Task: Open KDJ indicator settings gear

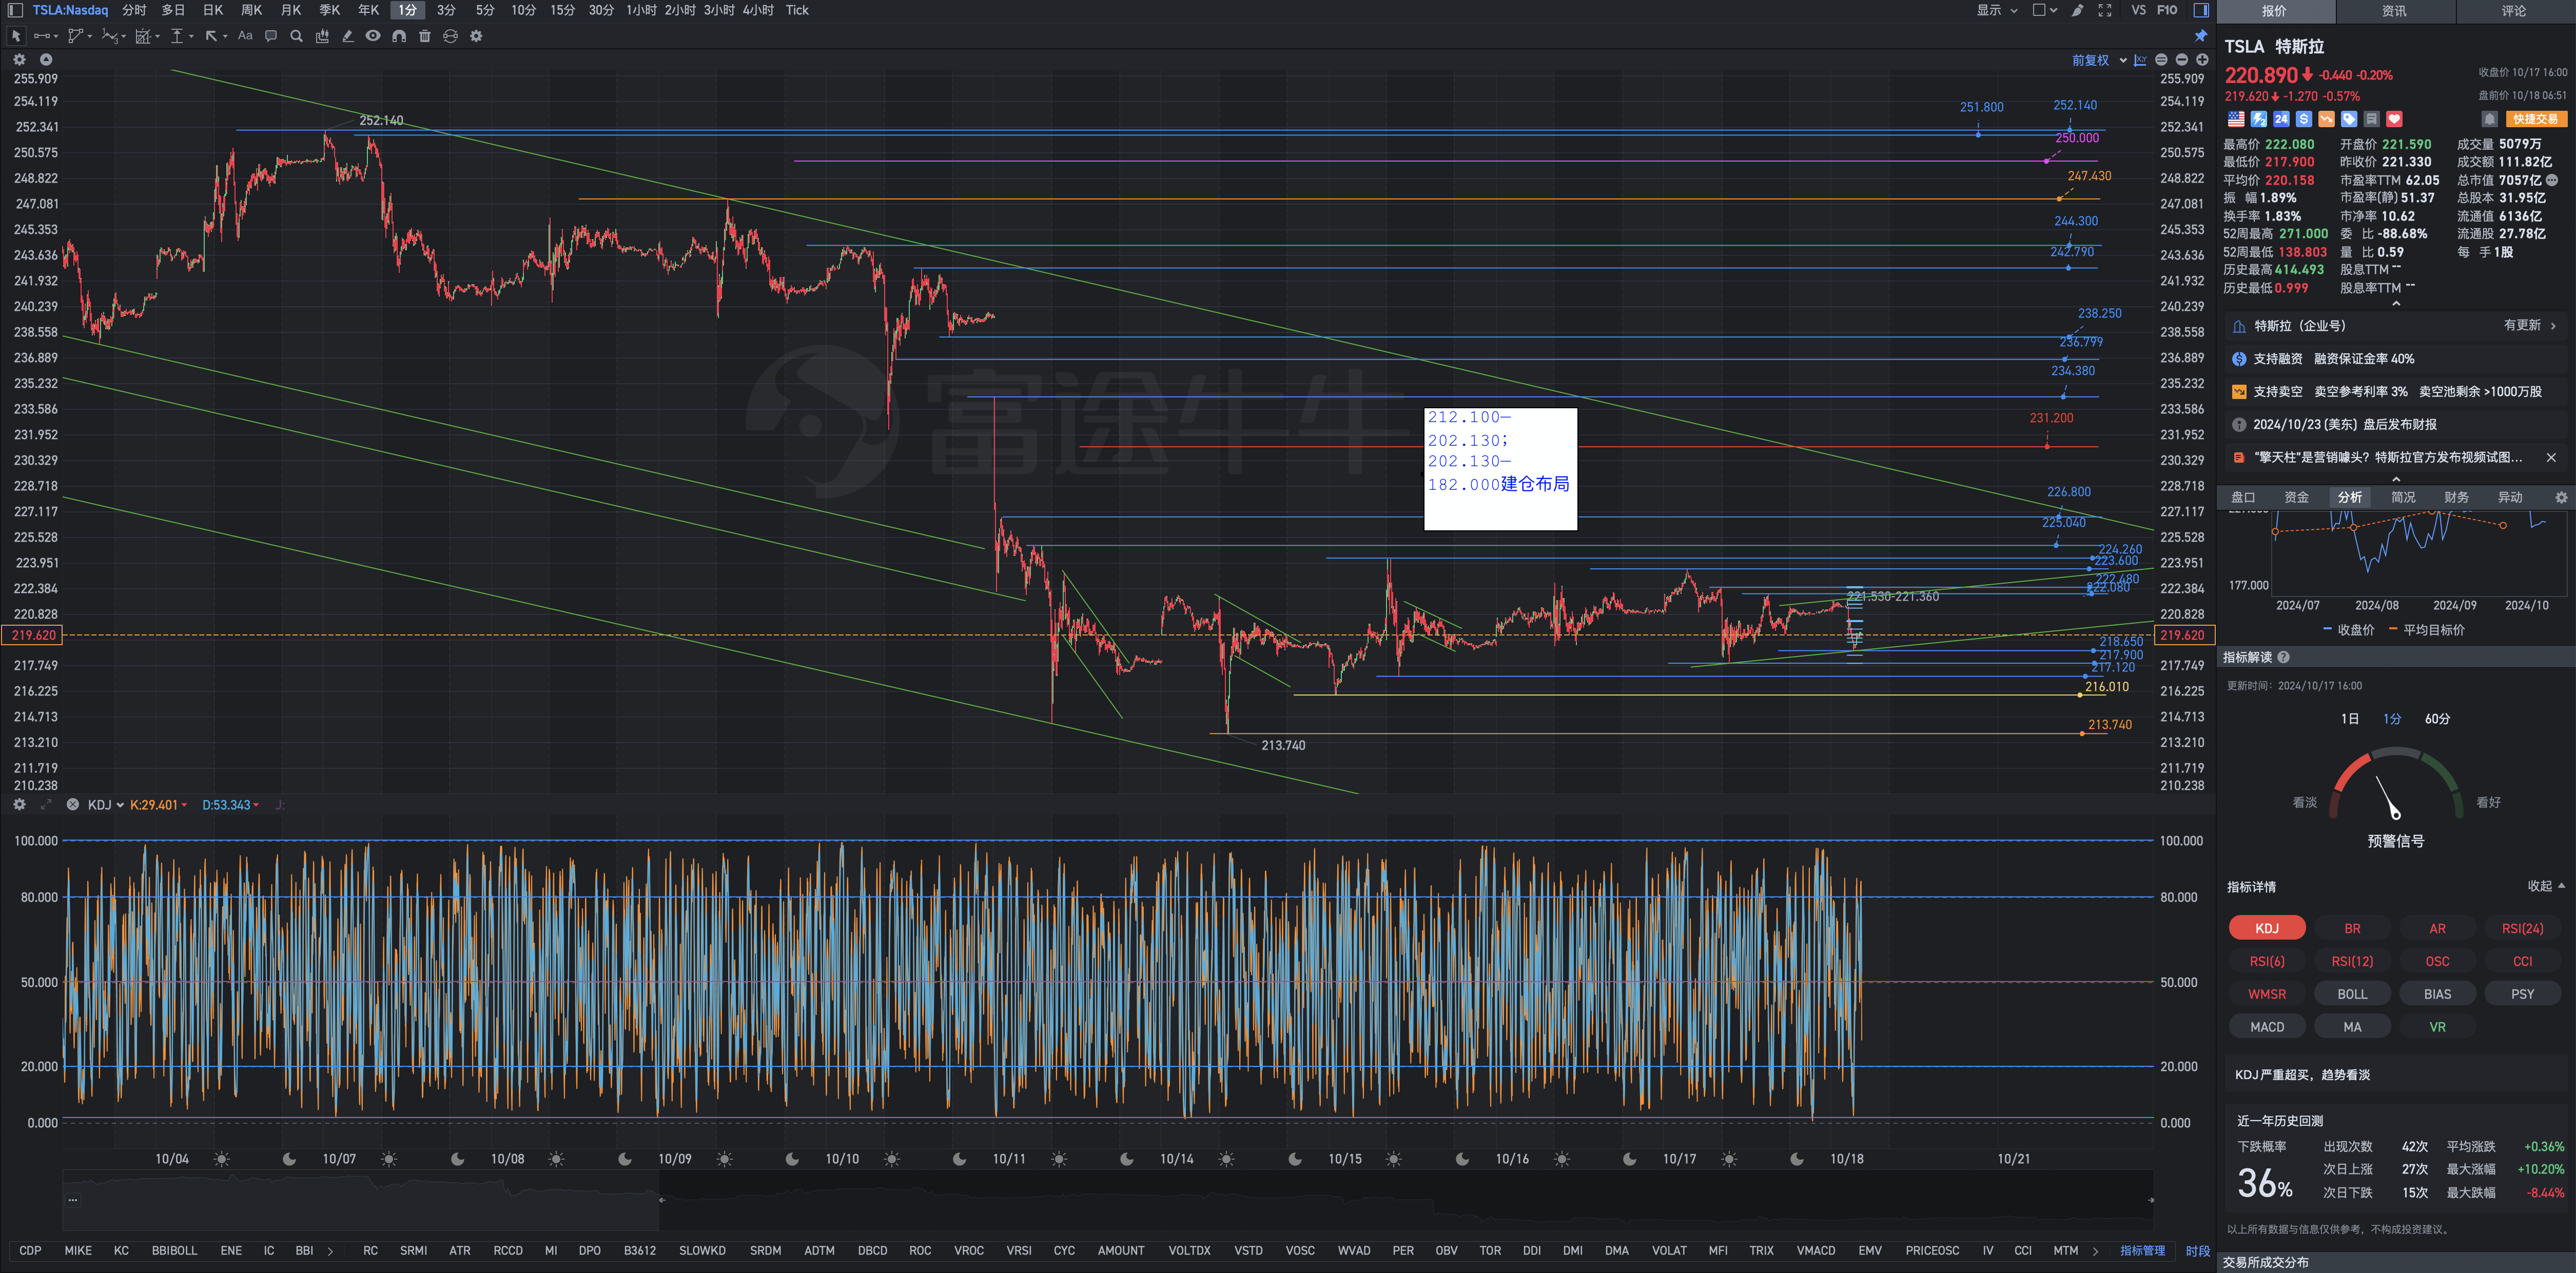Action: (x=19, y=804)
